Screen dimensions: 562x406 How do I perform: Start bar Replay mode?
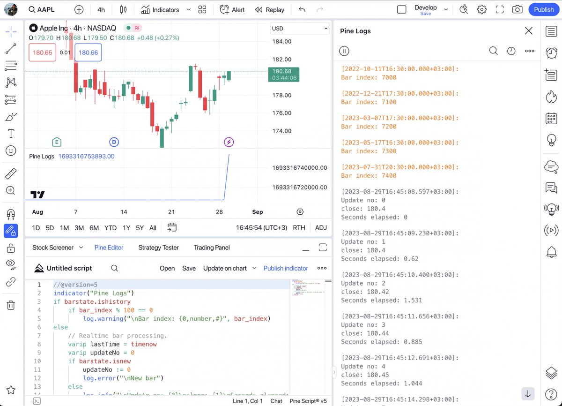click(x=269, y=9)
